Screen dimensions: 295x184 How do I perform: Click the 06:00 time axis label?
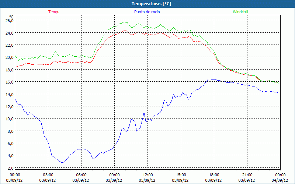pos(81,175)
